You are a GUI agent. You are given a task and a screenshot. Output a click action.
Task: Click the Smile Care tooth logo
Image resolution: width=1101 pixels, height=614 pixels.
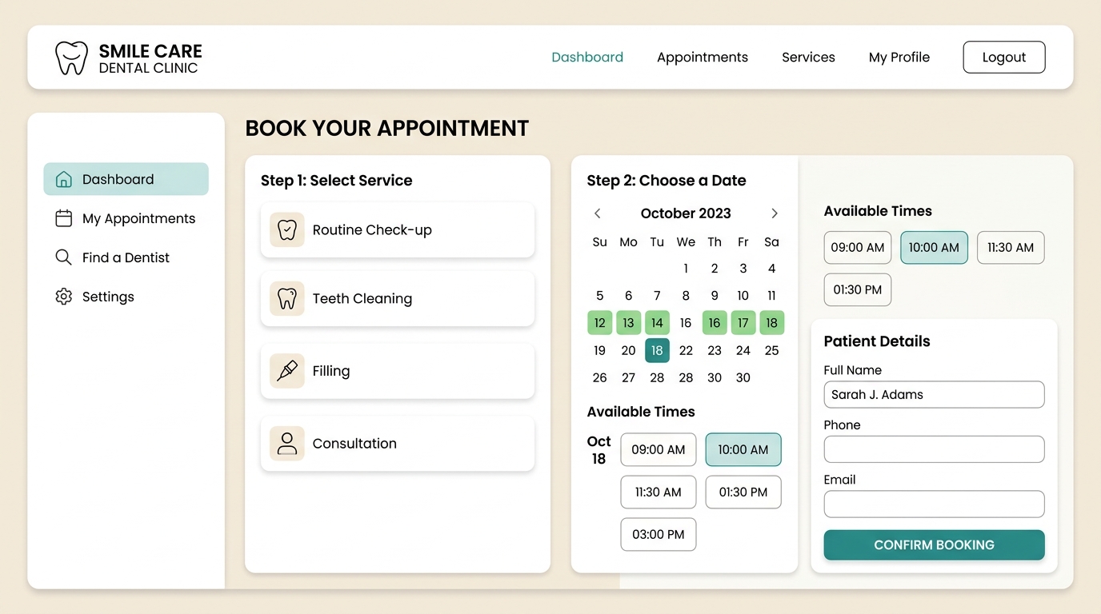(71, 58)
